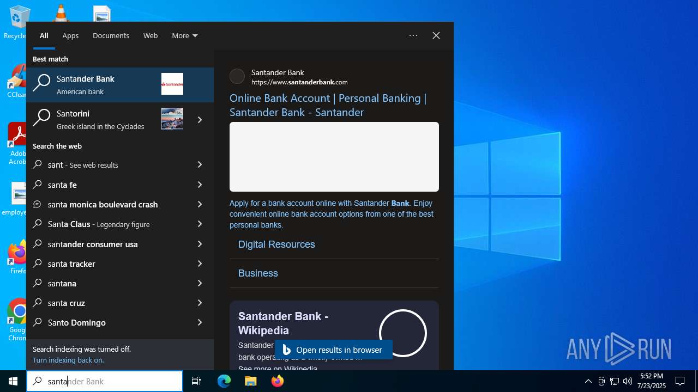Open the More dropdown in search filters
The height and width of the screenshot is (392, 698).
[185, 35]
